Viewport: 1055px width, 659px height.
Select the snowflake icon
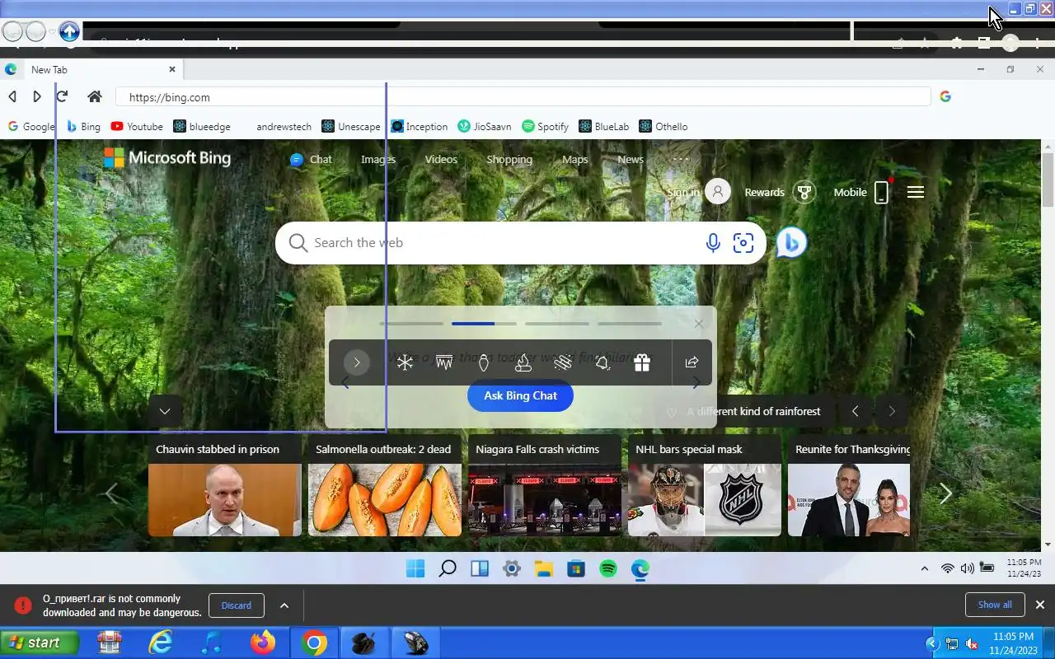[x=405, y=362]
